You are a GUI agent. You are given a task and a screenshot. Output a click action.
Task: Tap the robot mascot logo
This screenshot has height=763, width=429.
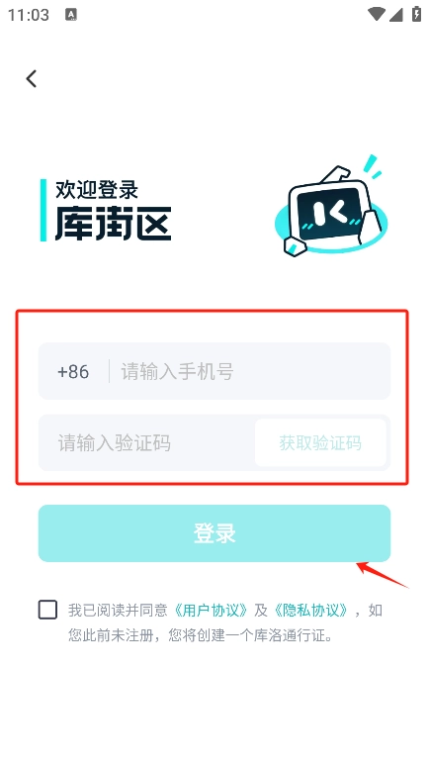331,206
